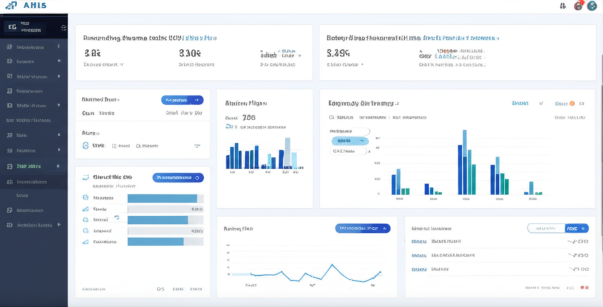
Task: Click the collapse icon in sidebar header
Action: 63,28
